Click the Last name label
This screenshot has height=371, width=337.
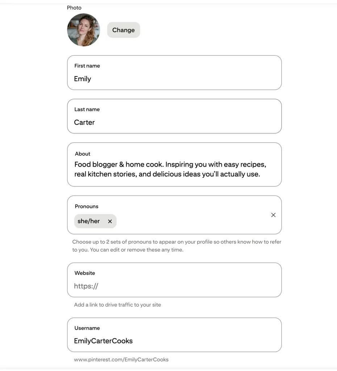pyautogui.click(x=87, y=109)
